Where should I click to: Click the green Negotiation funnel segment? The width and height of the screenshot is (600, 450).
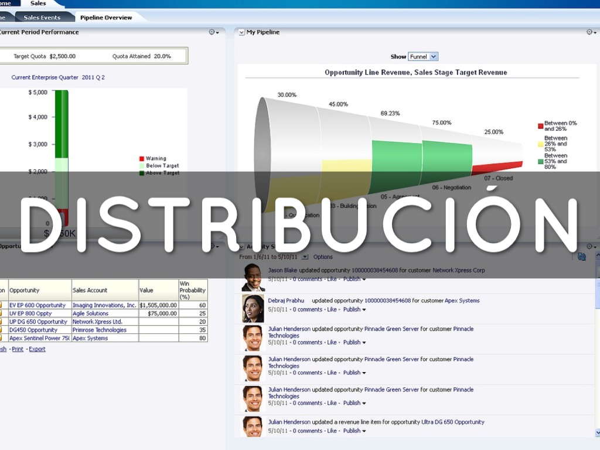point(446,161)
